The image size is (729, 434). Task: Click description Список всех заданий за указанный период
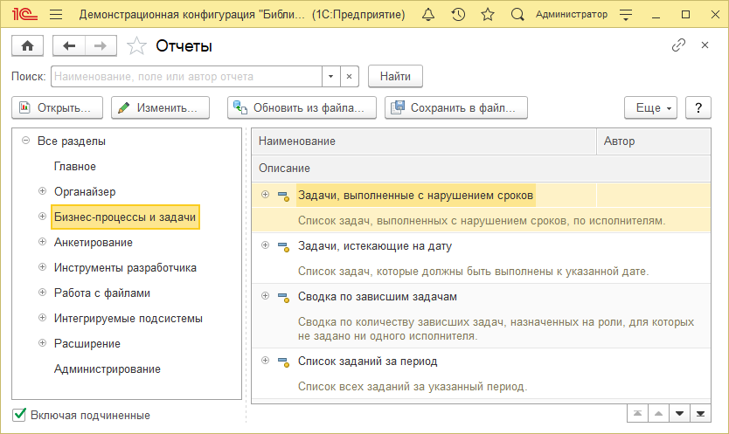[413, 386]
